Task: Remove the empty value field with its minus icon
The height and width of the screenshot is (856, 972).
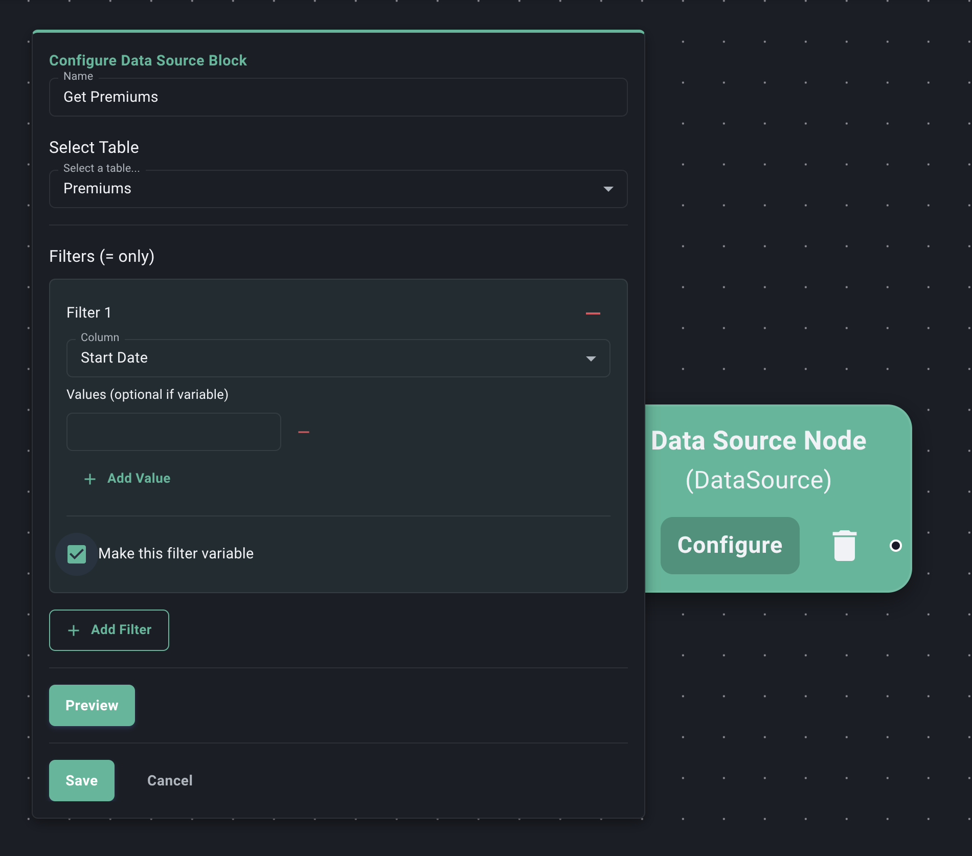Action: click(304, 432)
